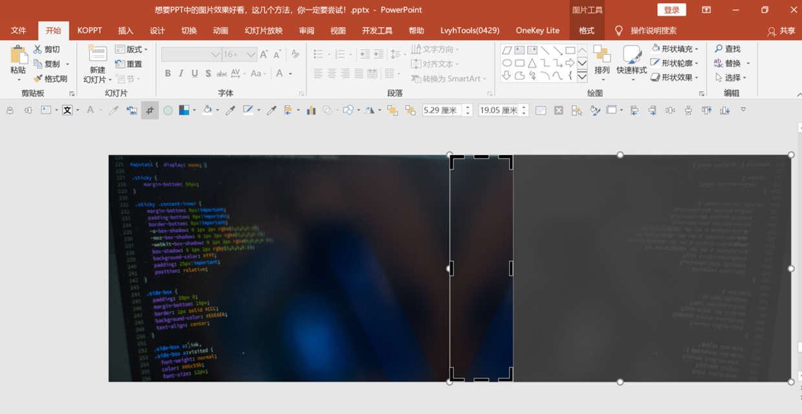Align text left in paragraph group
The width and height of the screenshot is (802, 414).
tap(318, 74)
